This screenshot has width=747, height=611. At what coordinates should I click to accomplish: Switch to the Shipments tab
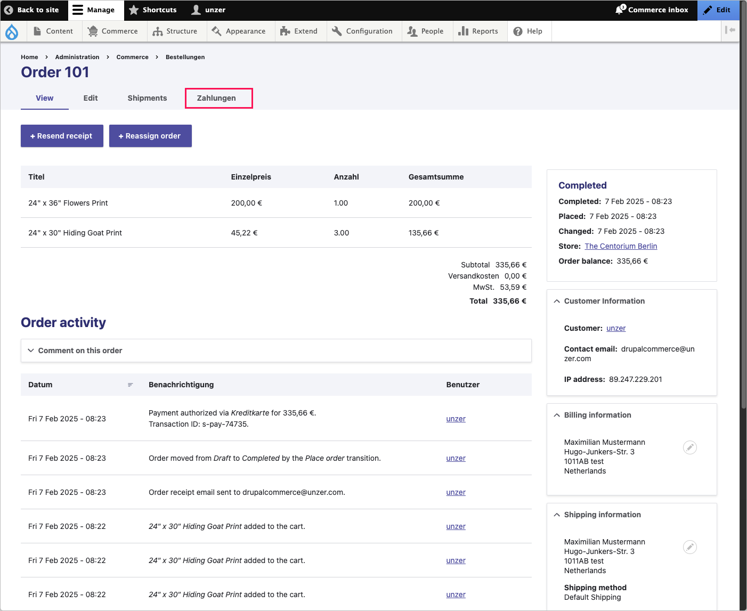click(147, 99)
